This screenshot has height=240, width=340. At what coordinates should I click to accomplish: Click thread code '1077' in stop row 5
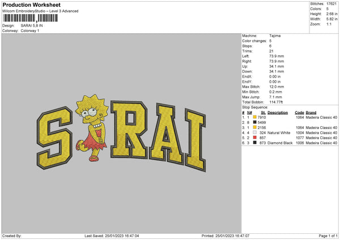[299, 138]
